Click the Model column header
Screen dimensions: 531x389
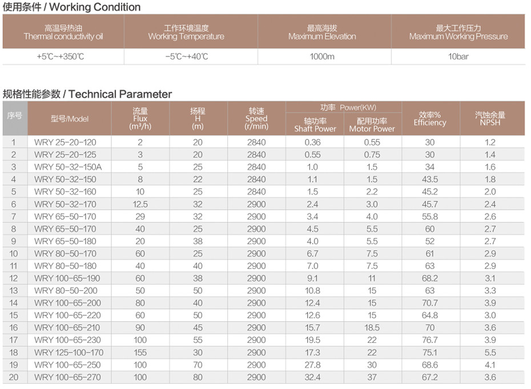69,119
